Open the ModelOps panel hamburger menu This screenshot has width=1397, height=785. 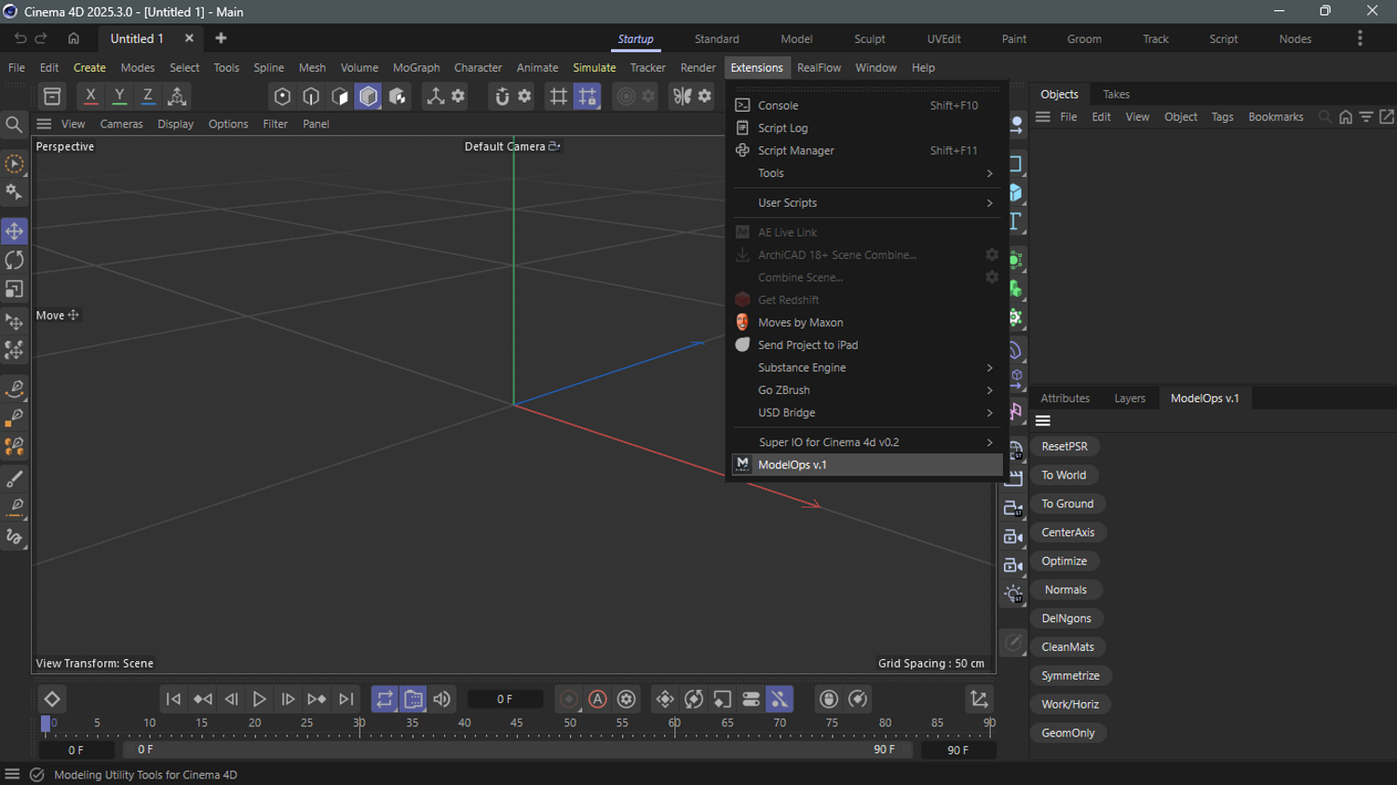click(x=1043, y=421)
